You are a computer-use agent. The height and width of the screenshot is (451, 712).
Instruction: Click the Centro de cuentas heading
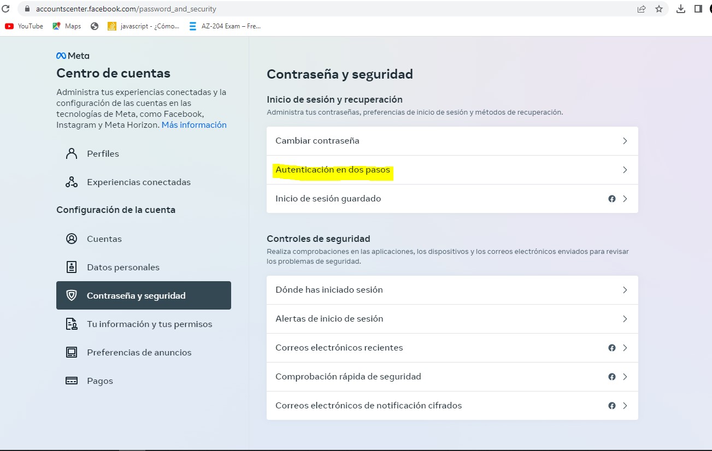(x=113, y=73)
